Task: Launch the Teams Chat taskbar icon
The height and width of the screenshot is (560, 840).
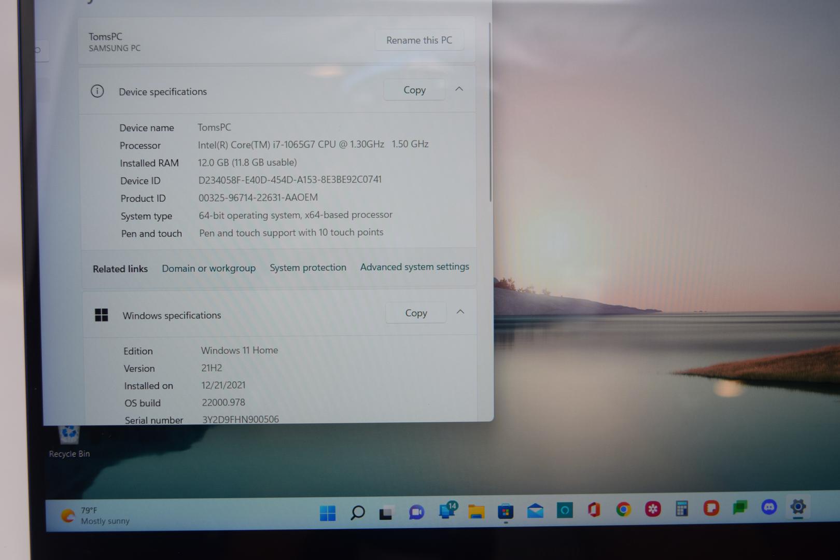Action: click(416, 512)
